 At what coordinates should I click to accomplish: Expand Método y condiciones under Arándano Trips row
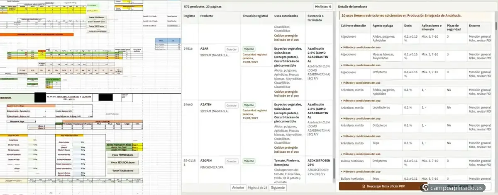tap(360, 154)
